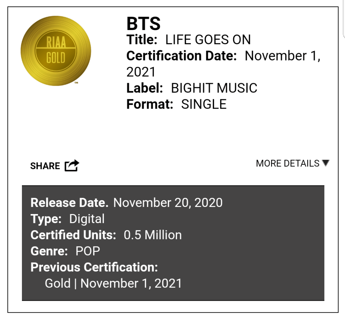Click the SINGLE format value
The image size is (345, 318).
[x=204, y=104]
